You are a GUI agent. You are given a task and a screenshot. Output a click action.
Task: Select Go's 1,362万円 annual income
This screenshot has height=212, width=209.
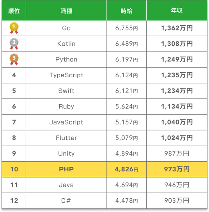[177, 28]
